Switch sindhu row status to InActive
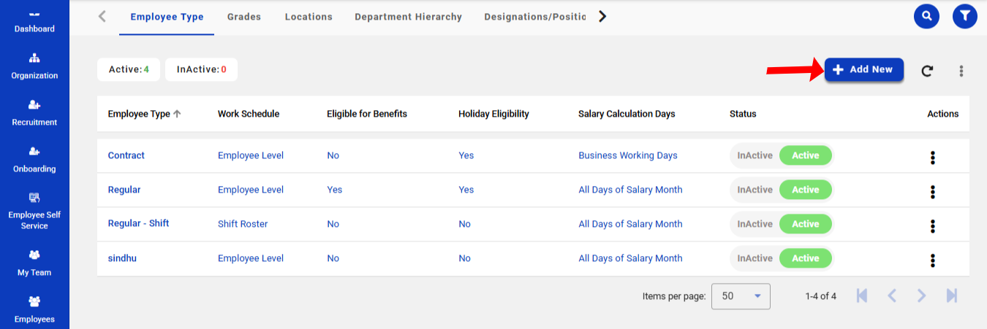 pyautogui.click(x=755, y=258)
